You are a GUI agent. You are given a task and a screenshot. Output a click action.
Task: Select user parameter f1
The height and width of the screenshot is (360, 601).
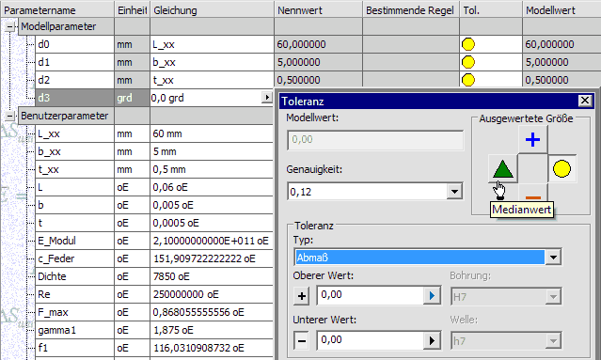pyautogui.click(x=74, y=348)
